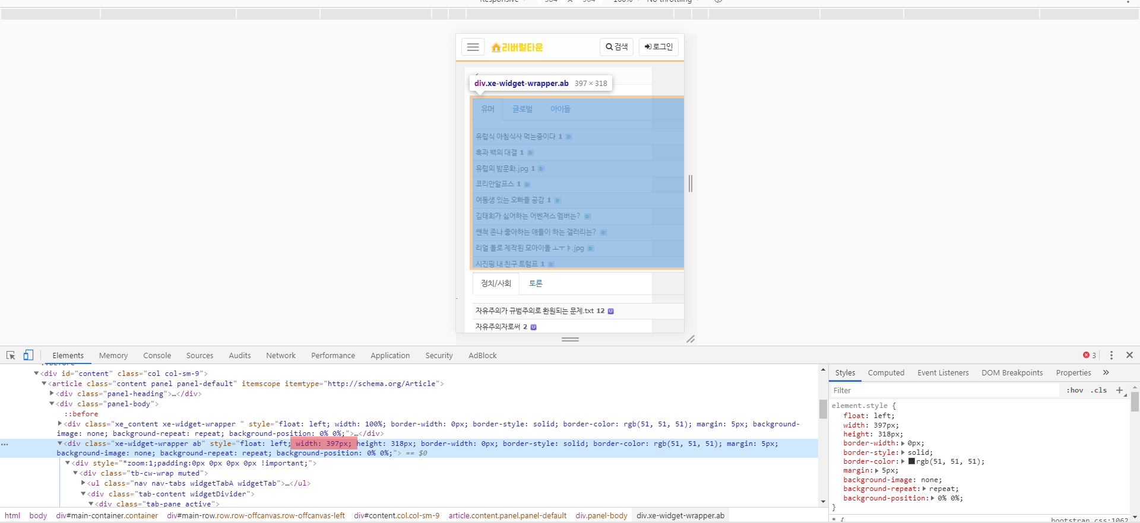The height and width of the screenshot is (523, 1140).
Task: Click the 검색 search button
Action: point(617,47)
